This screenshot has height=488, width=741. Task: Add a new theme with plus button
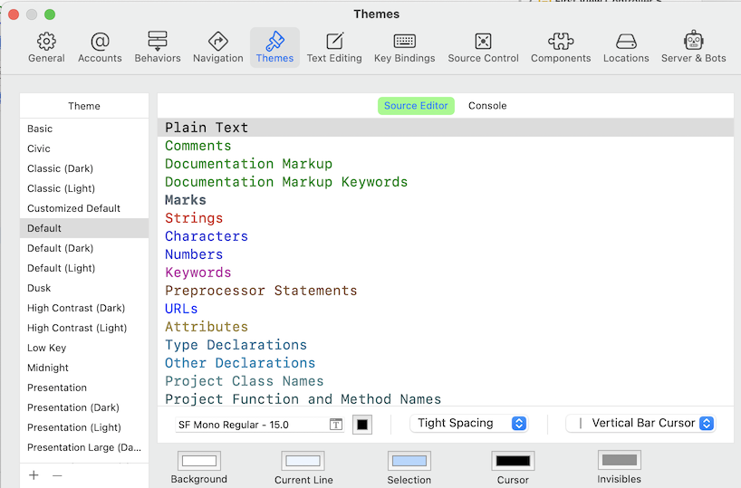[x=34, y=475]
